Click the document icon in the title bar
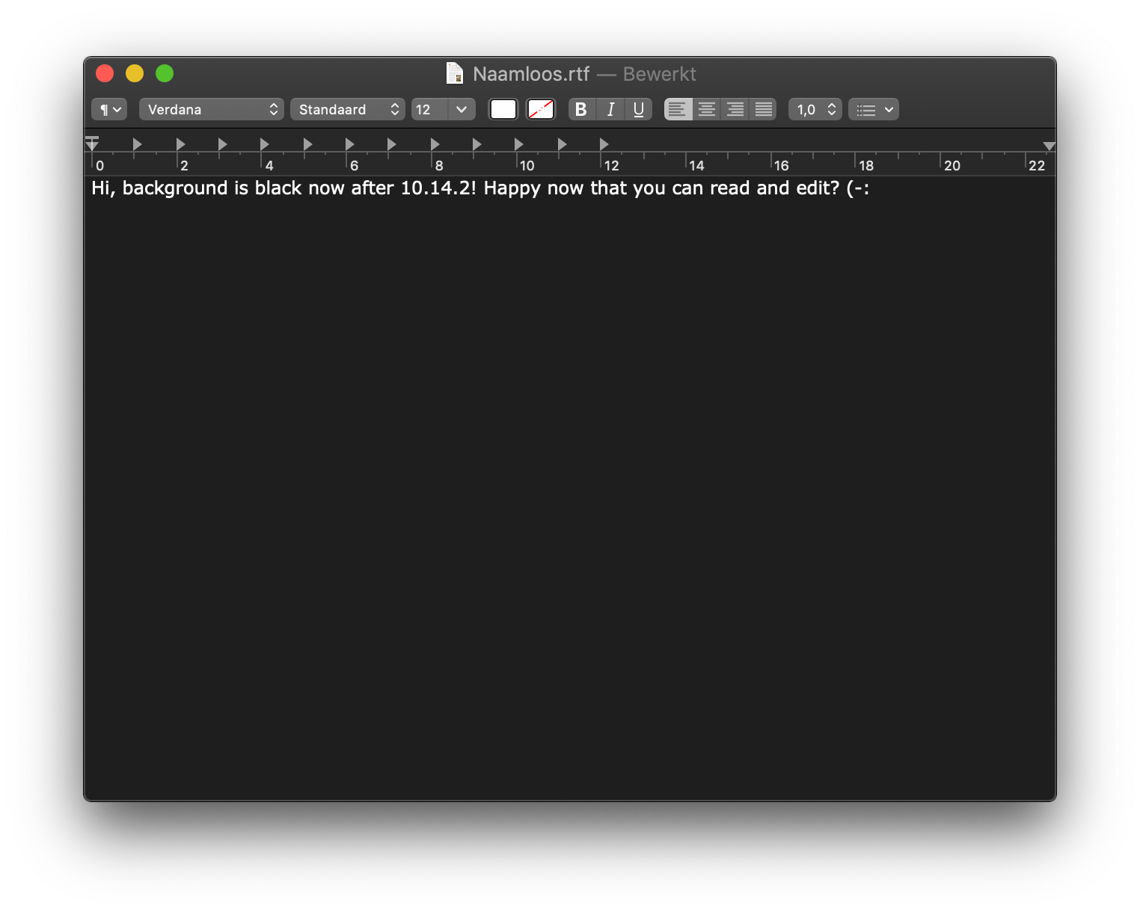 pos(455,73)
